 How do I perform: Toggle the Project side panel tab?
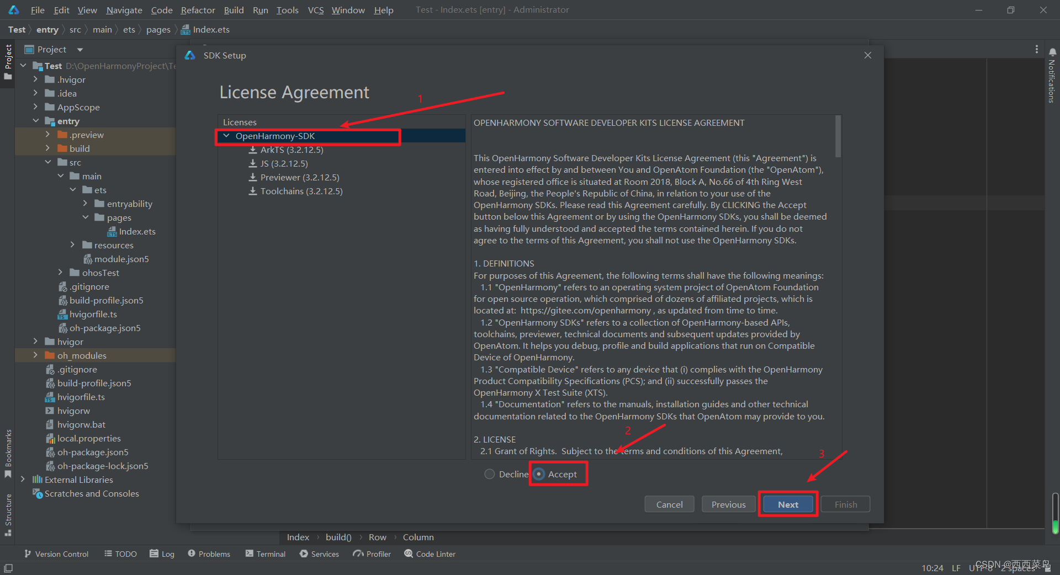[8, 62]
